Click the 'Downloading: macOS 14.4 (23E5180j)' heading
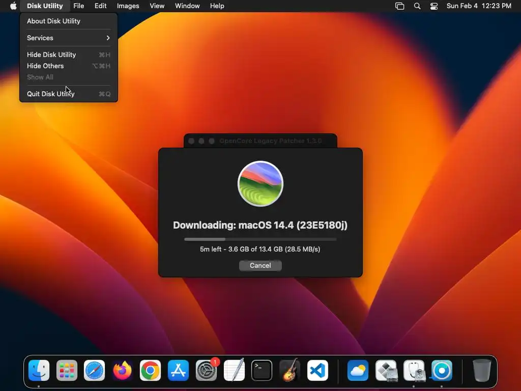The height and width of the screenshot is (391, 521). tap(260, 225)
